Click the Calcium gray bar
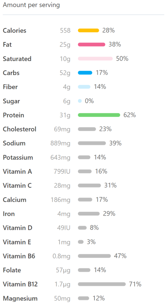Screen dimensions: 168x306 [x=85, y=200]
